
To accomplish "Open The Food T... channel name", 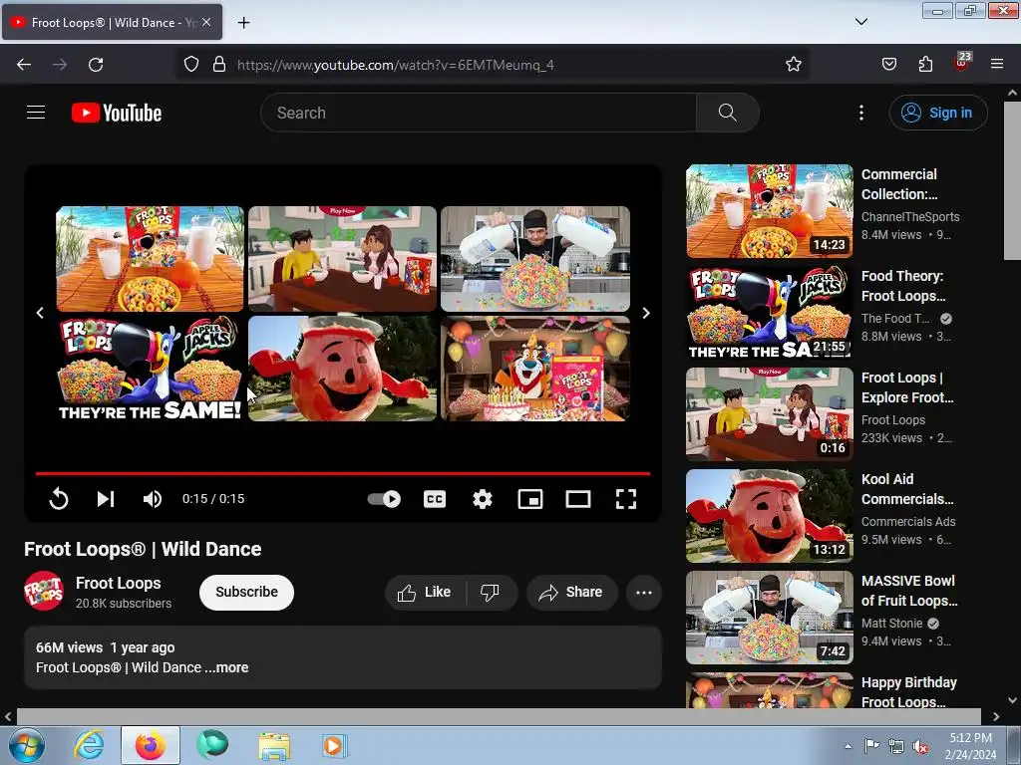I will (895, 318).
